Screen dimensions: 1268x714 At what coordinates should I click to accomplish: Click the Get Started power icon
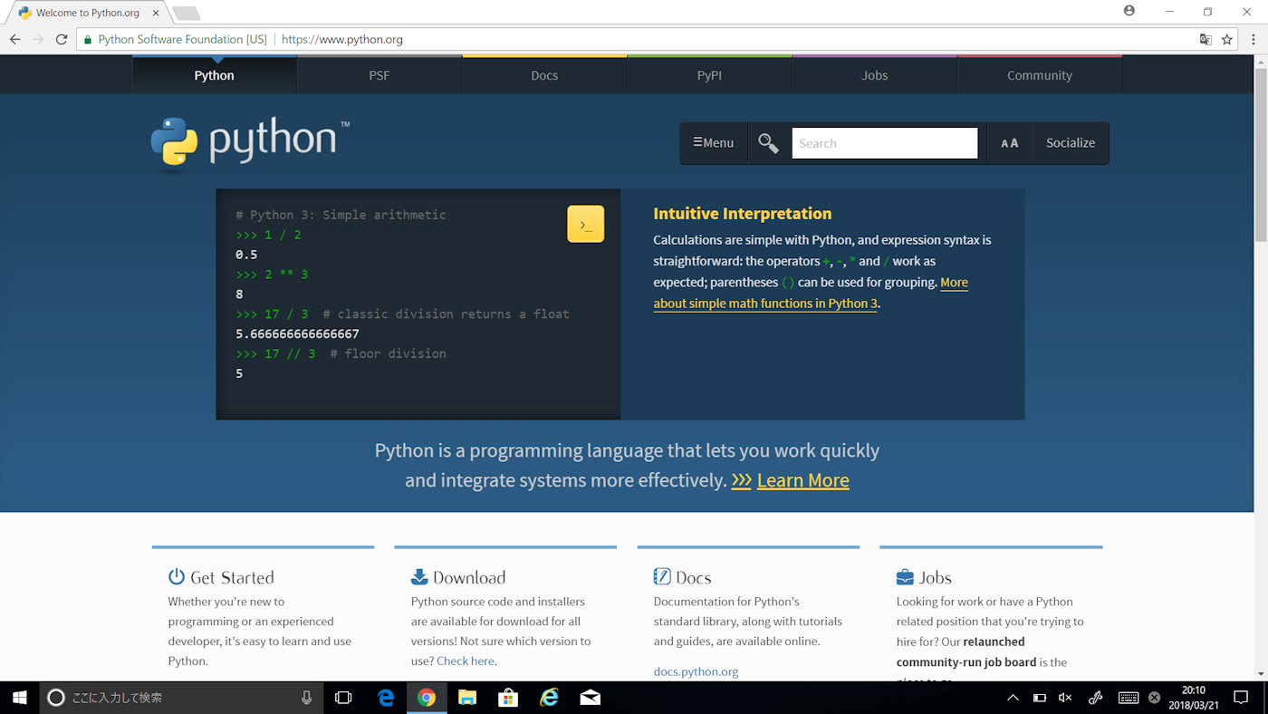click(x=177, y=577)
